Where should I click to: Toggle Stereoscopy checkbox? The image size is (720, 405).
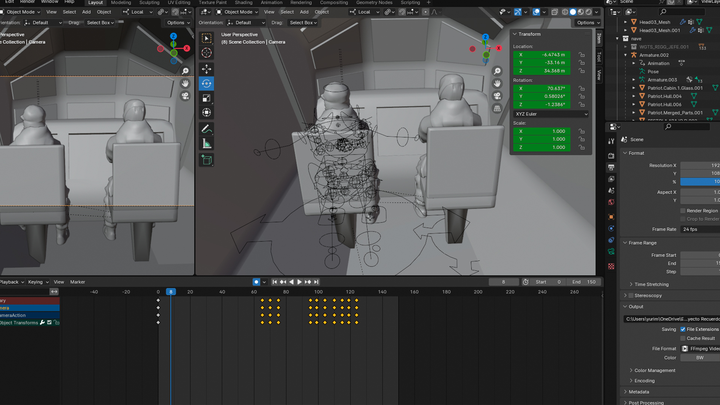(x=631, y=295)
